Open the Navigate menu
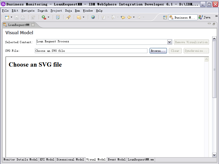Viewport: 219px width, 164px height. (28, 11)
